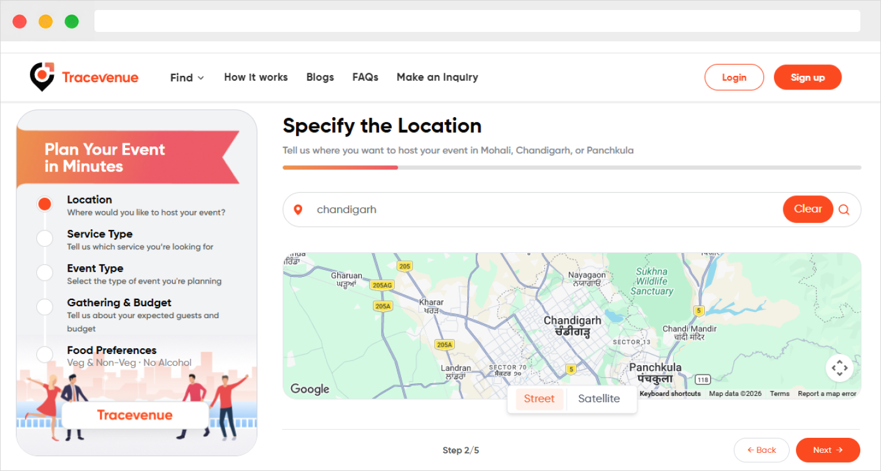Click the 'Step 2/5' indicator text

pyautogui.click(x=461, y=450)
